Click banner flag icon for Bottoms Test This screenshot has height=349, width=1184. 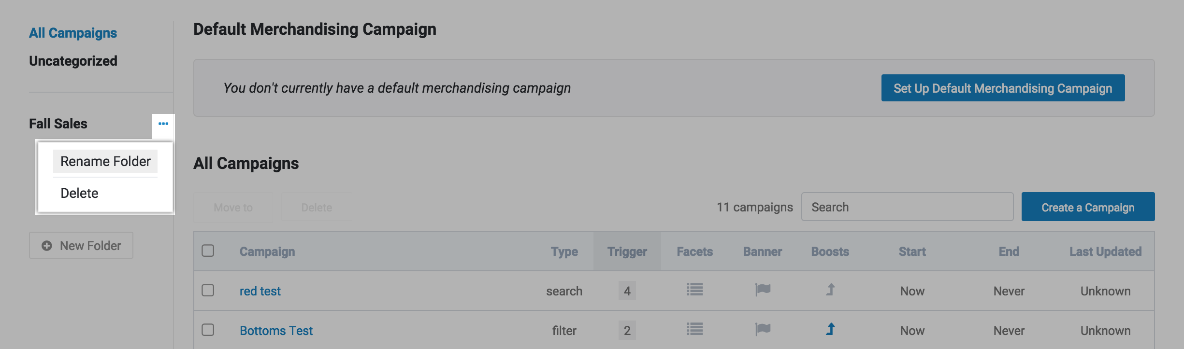(x=763, y=330)
